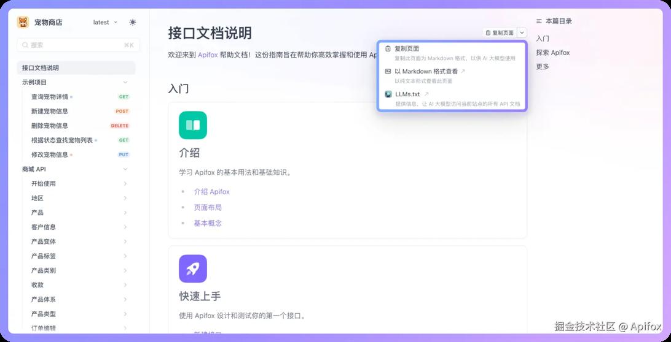Click the green book icon for 介绍

(x=192, y=125)
